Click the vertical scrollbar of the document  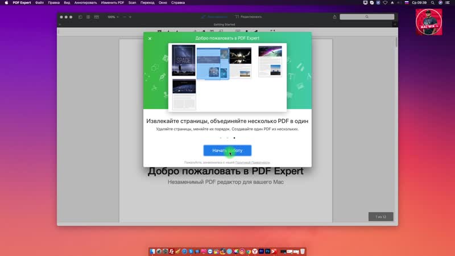pos(396,42)
